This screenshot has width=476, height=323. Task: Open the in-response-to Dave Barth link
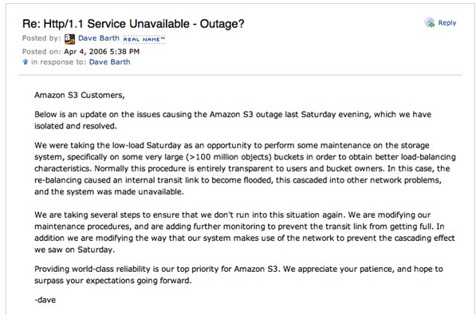(109, 62)
